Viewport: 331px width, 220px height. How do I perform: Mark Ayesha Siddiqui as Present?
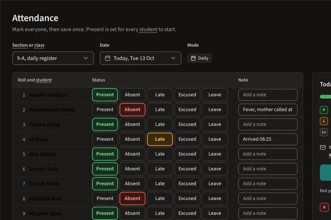tap(105, 95)
